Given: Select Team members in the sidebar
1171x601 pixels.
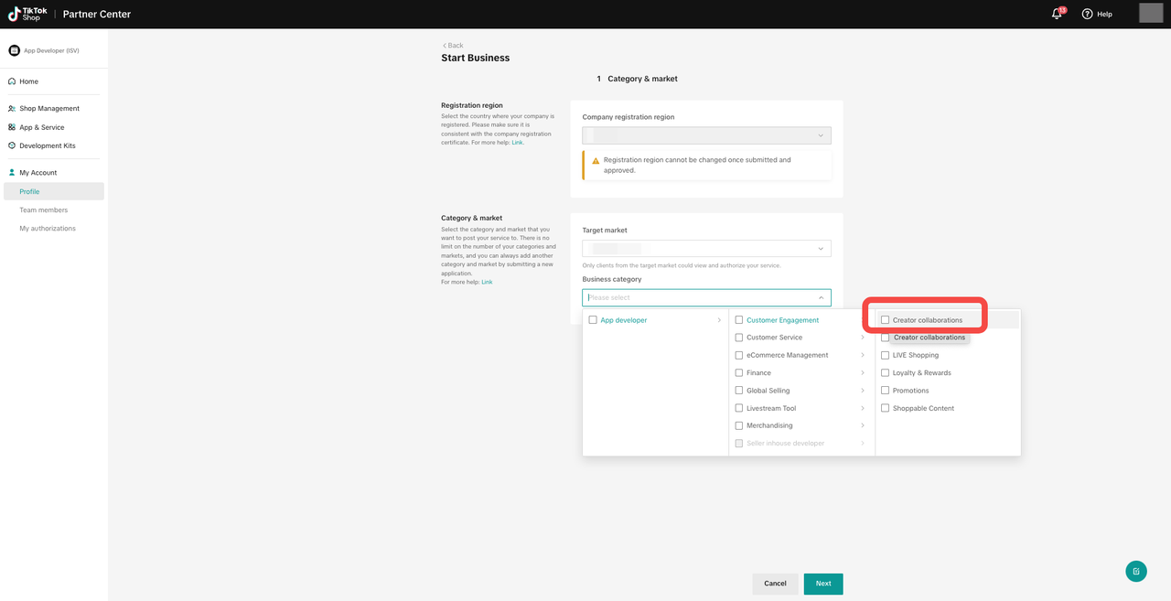Looking at the screenshot, I should (x=44, y=210).
